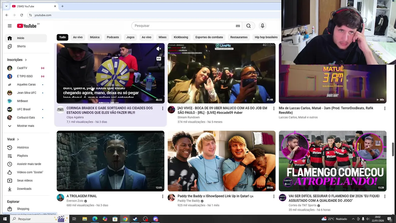
Task: Open a new browser tab
Action: (62, 6)
